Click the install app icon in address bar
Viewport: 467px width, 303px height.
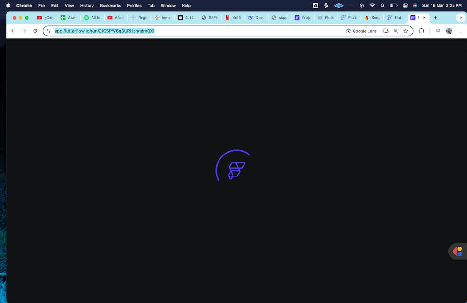pos(386,31)
